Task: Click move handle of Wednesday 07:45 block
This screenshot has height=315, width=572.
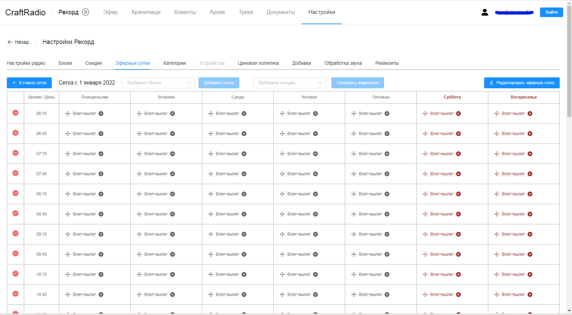Action: (211, 174)
